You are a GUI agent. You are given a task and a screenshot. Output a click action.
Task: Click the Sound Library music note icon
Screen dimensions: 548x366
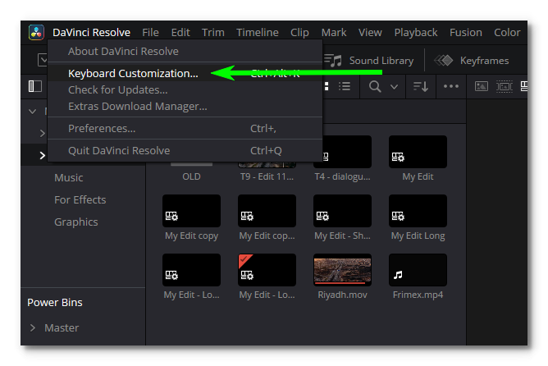tap(333, 61)
